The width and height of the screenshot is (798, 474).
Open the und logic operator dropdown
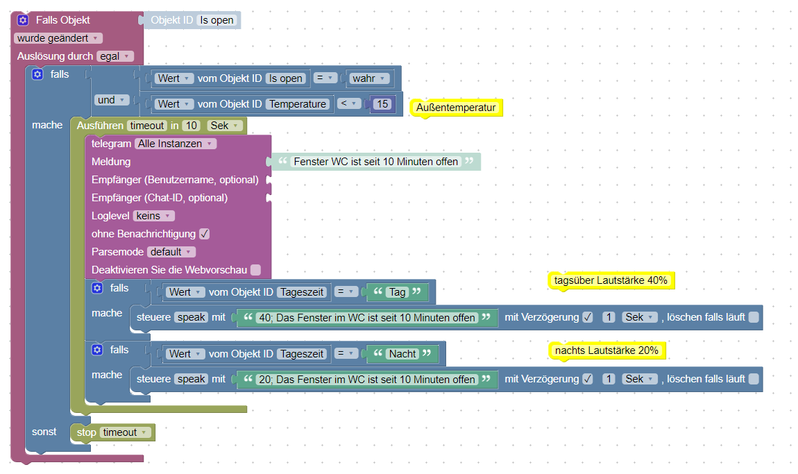[x=112, y=100]
